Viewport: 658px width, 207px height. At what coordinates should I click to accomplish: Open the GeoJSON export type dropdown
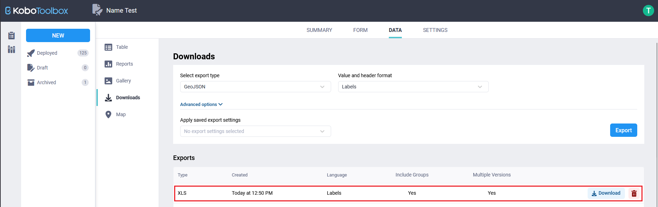click(255, 87)
